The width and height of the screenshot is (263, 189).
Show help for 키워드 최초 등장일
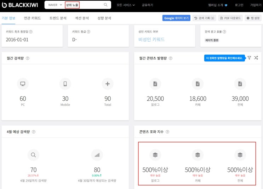click(31, 32)
